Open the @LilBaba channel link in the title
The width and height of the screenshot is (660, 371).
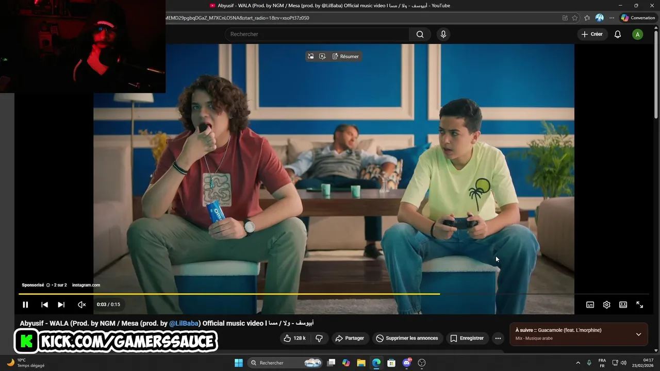click(184, 324)
